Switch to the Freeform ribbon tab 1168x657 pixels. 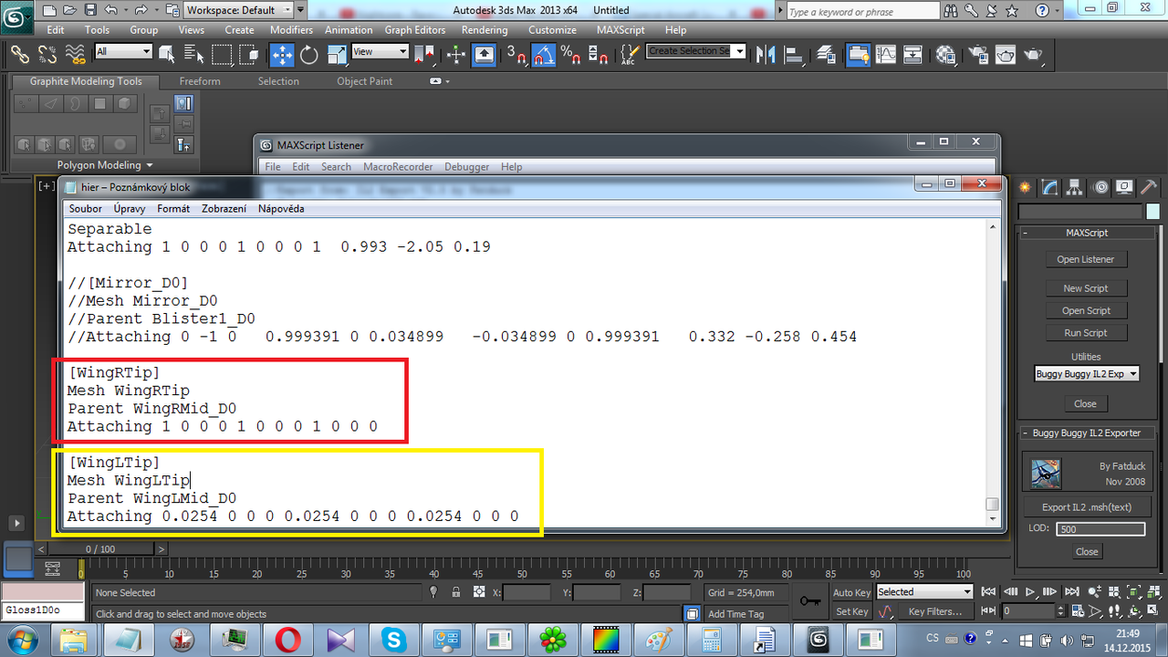200,81
